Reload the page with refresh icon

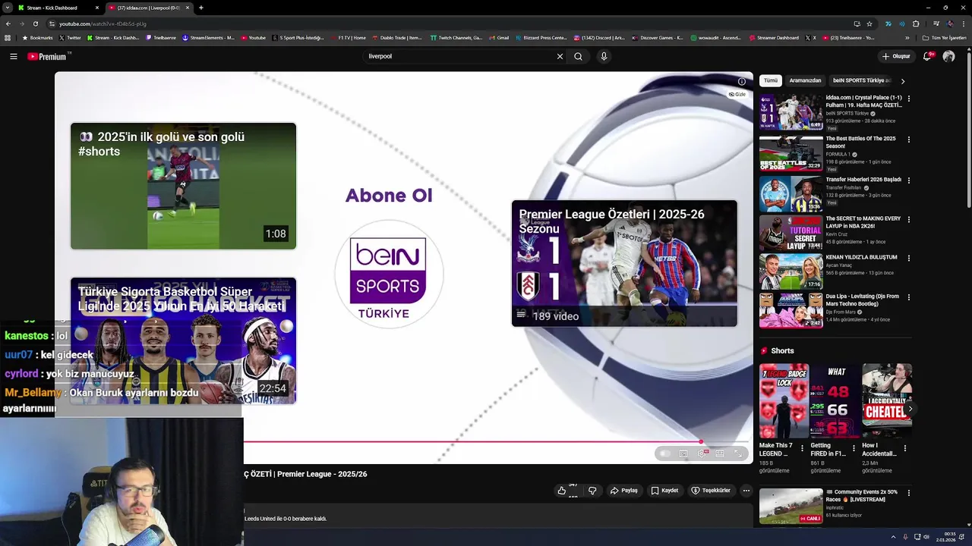click(35, 24)
